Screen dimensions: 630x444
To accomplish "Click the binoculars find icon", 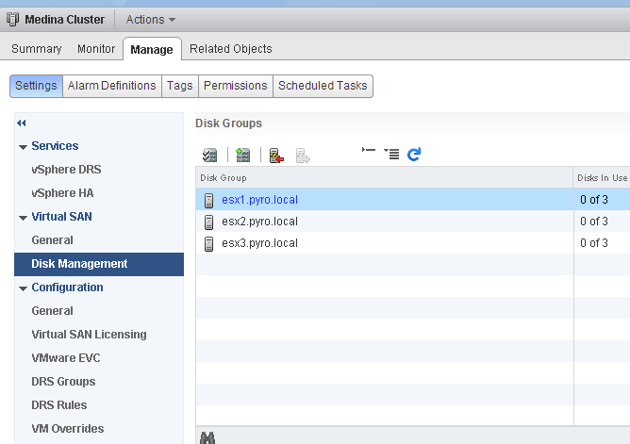I will click(208, 437).
